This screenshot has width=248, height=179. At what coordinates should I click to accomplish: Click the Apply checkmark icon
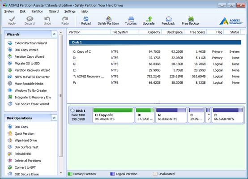(12, 19)
